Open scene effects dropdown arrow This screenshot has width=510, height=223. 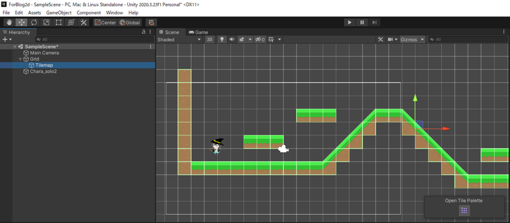pyautogui.click(x=250, y=39)
